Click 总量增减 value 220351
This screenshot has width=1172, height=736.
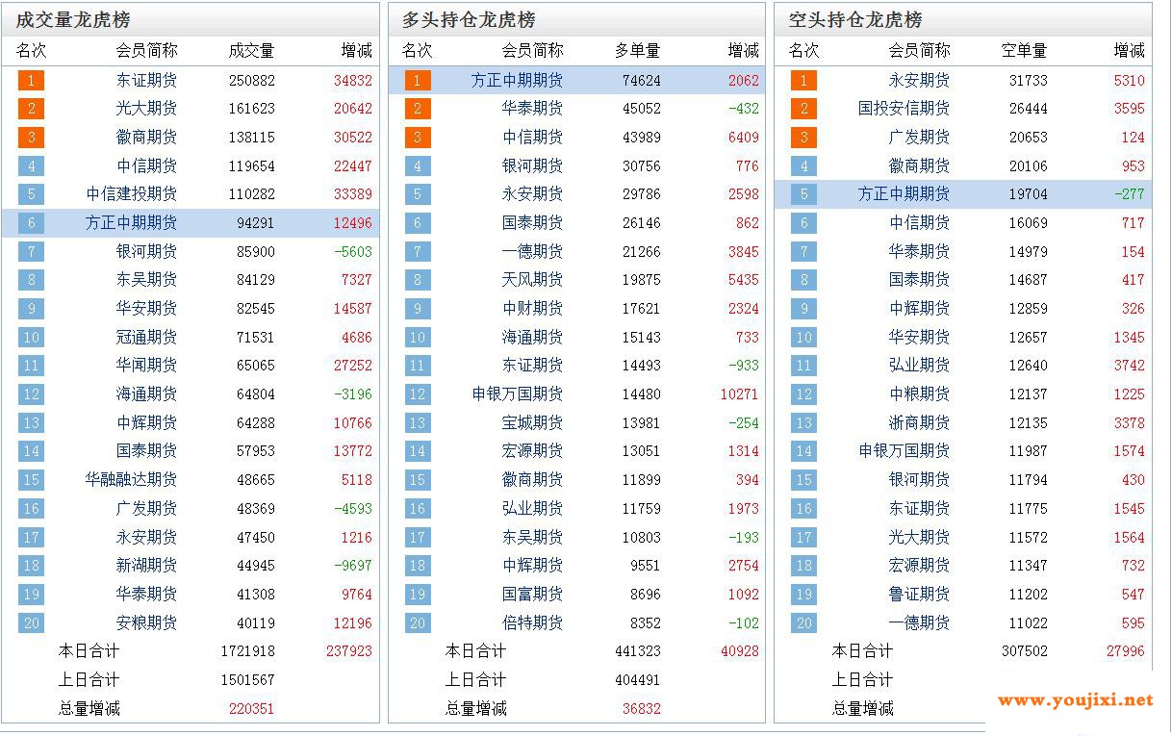252,709
